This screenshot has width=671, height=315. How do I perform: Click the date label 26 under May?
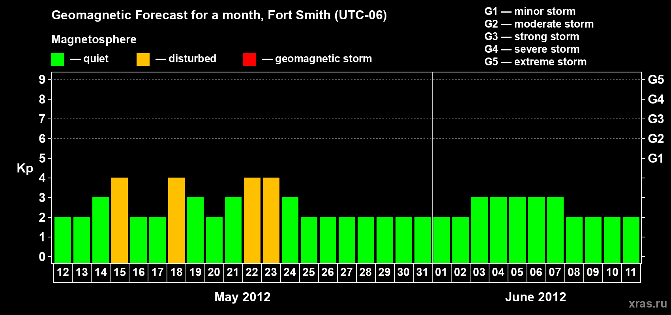(x=328, y=272)
